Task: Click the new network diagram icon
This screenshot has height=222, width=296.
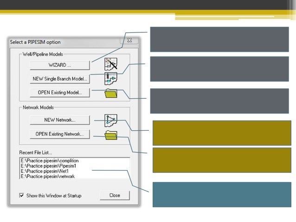Action: (111, 121)
